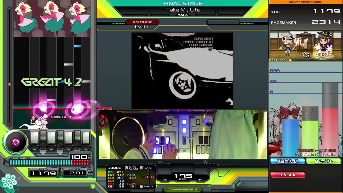Click the YUKI.M witch rival character
The width and height of the screenshot is (343, 193).
[x=323, y=46]
